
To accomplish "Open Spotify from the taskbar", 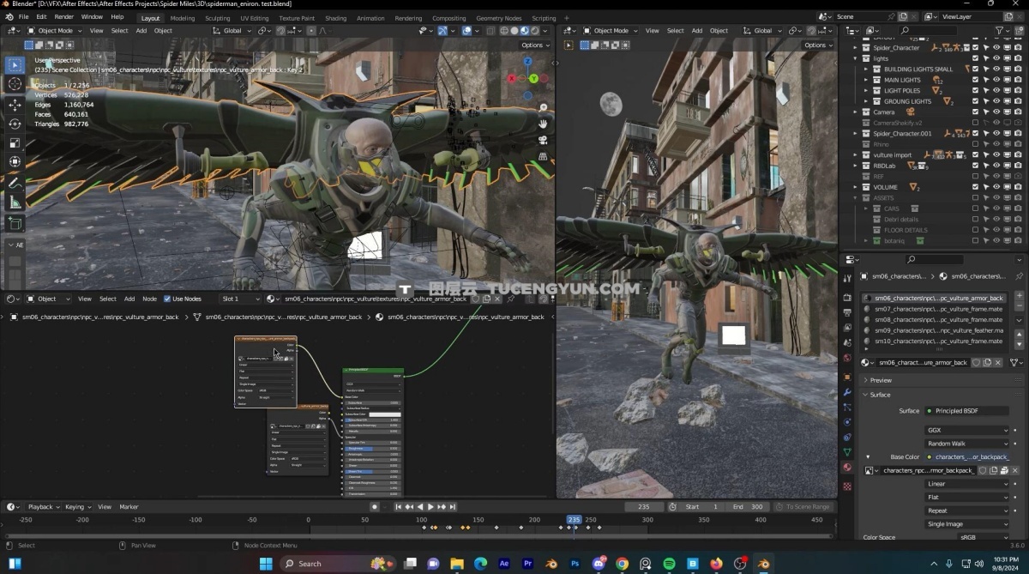I will pyautogui.click(x=669, y=564).
